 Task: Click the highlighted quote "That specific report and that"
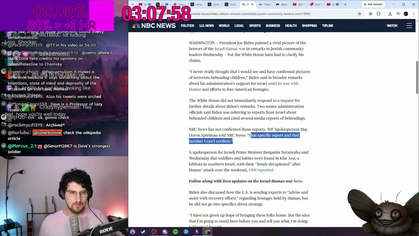(x=274, y=135)
